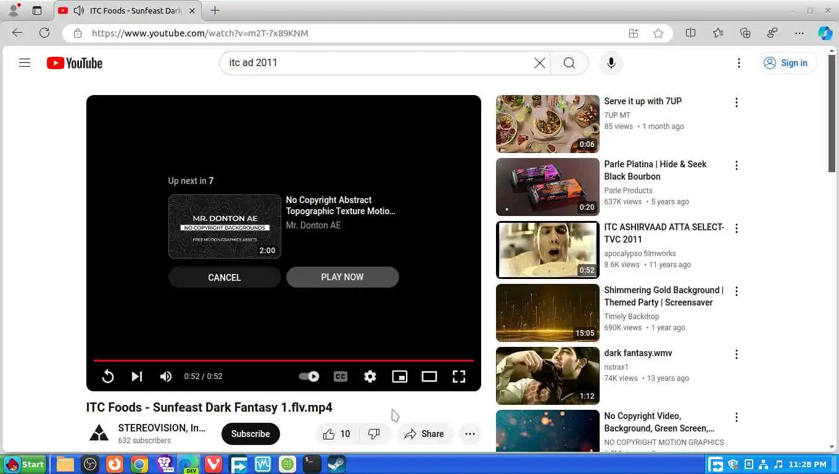
Task: Toggle closed captions
Action: [341, 376]
